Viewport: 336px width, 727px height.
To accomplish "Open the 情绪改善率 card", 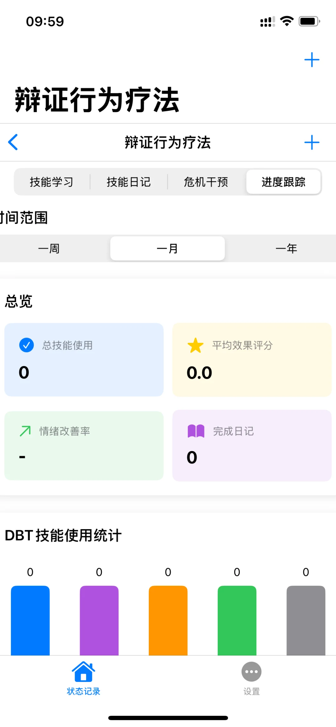I will (84, 446).
